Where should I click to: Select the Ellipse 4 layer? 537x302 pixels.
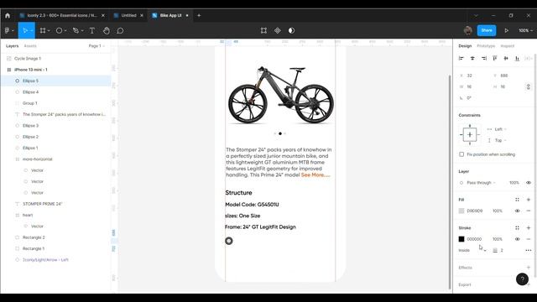[55, 92]
